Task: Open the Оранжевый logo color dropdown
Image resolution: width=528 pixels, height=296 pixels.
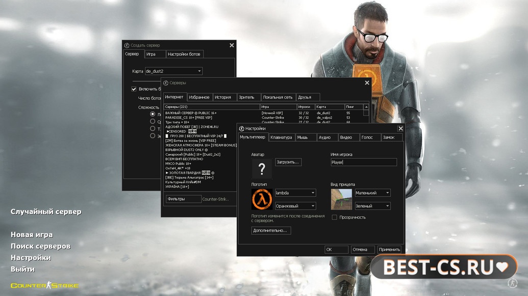Action: pyautogui.click(x=295, y=205)
